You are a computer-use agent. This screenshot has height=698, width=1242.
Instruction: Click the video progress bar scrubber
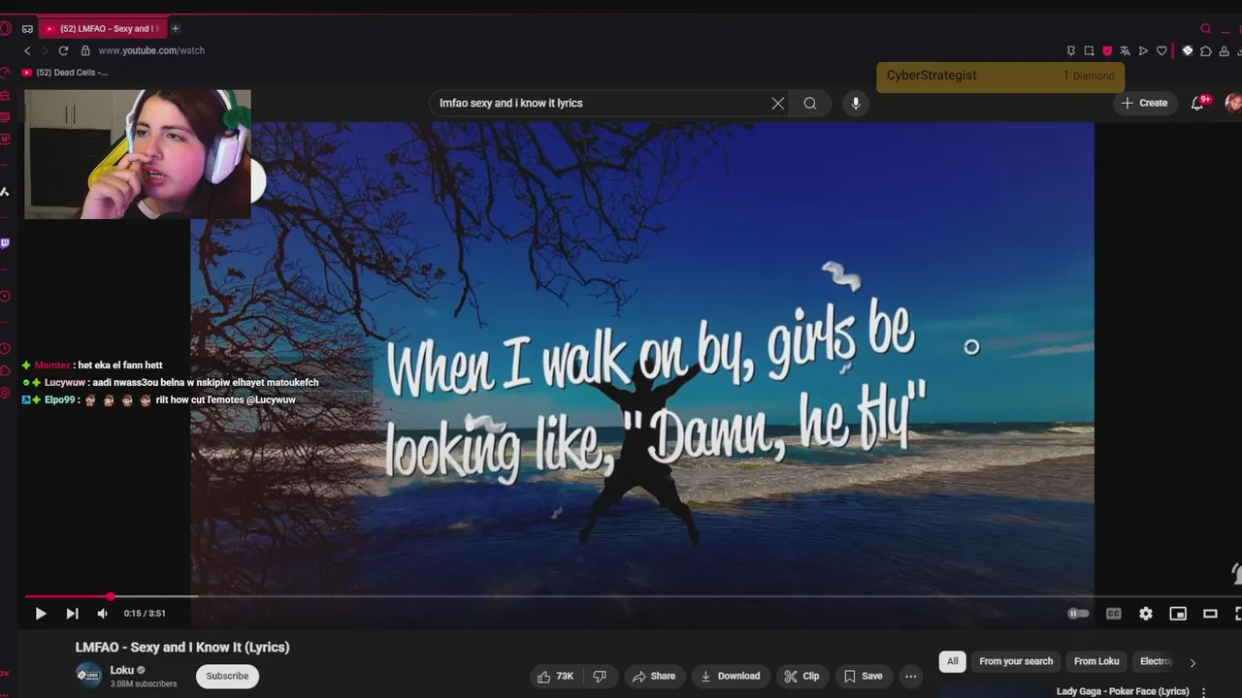pyautogui.click(x=110, y=596)
